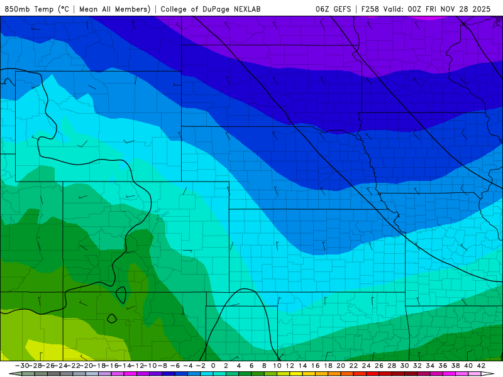Click 'College of DuPage NEXLAB' text
The image size is (503, 377).
(211, 9)
